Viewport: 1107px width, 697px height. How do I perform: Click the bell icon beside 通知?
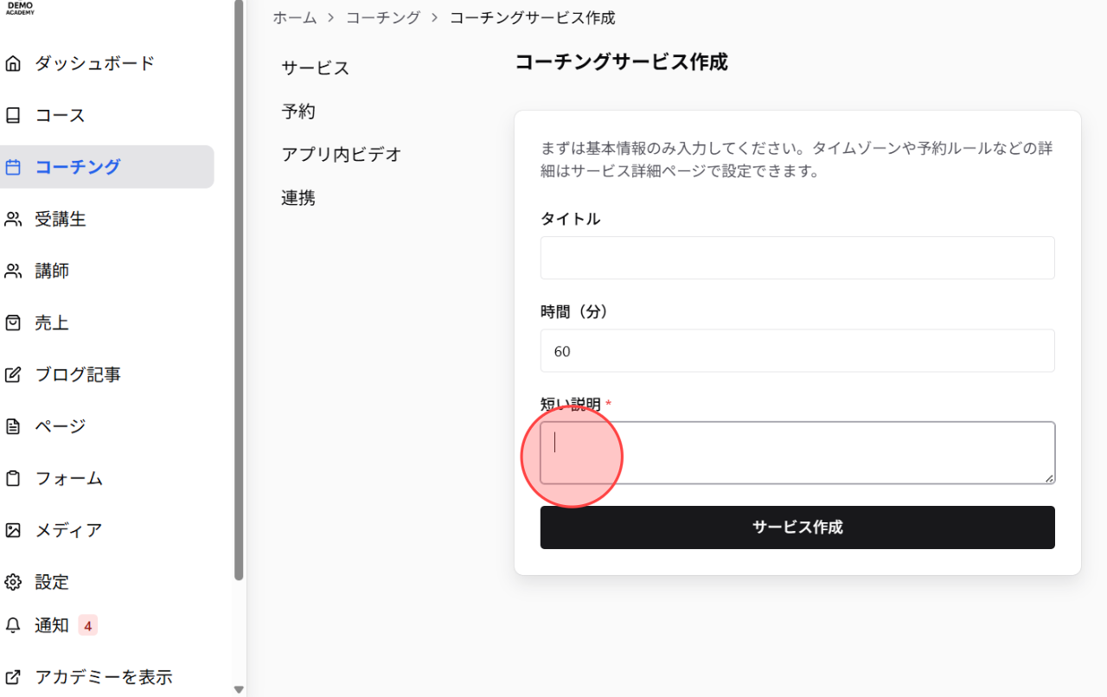pos(13,625)
